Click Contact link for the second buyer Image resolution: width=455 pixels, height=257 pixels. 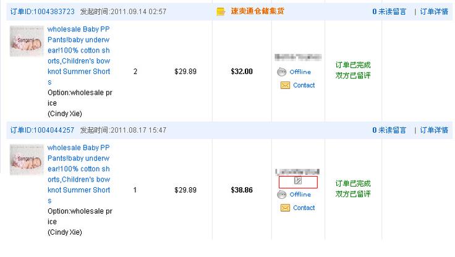tap(304, 208)
